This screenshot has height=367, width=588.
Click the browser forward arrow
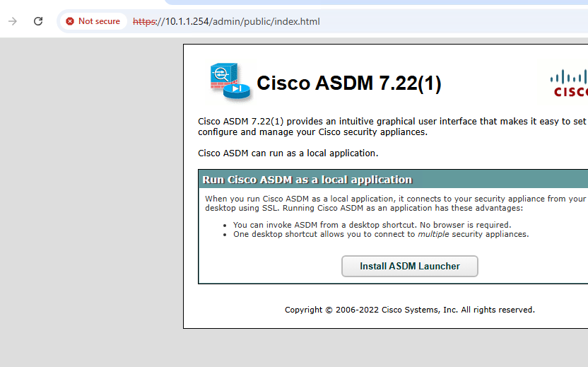(13, 21)
